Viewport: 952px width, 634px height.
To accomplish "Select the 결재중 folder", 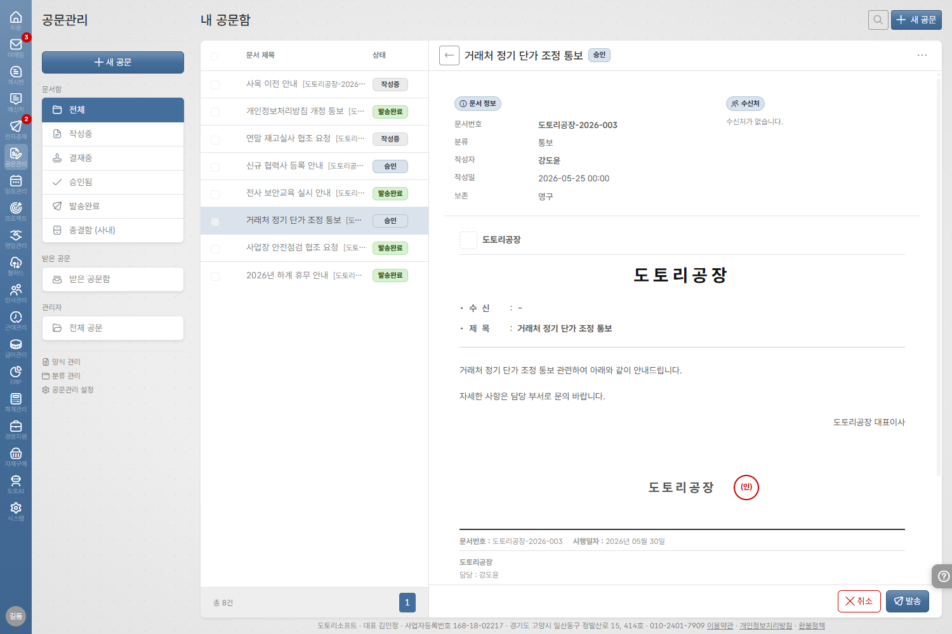I will click(x=113, y=158).
